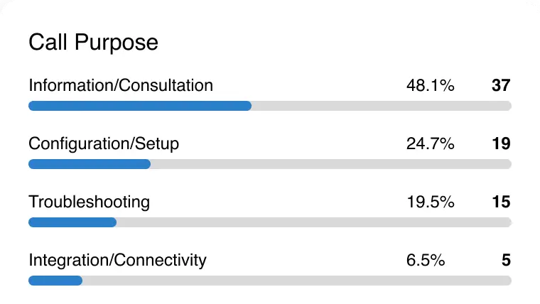The height and width of the screenshot is (304, 540).
Task: Select the Information/Consultation label
Action: [x=121, y=86]
